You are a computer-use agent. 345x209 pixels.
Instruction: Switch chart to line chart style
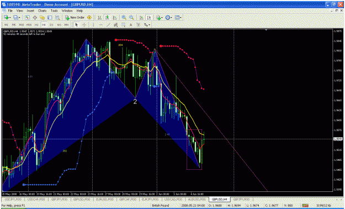point(115,18)
